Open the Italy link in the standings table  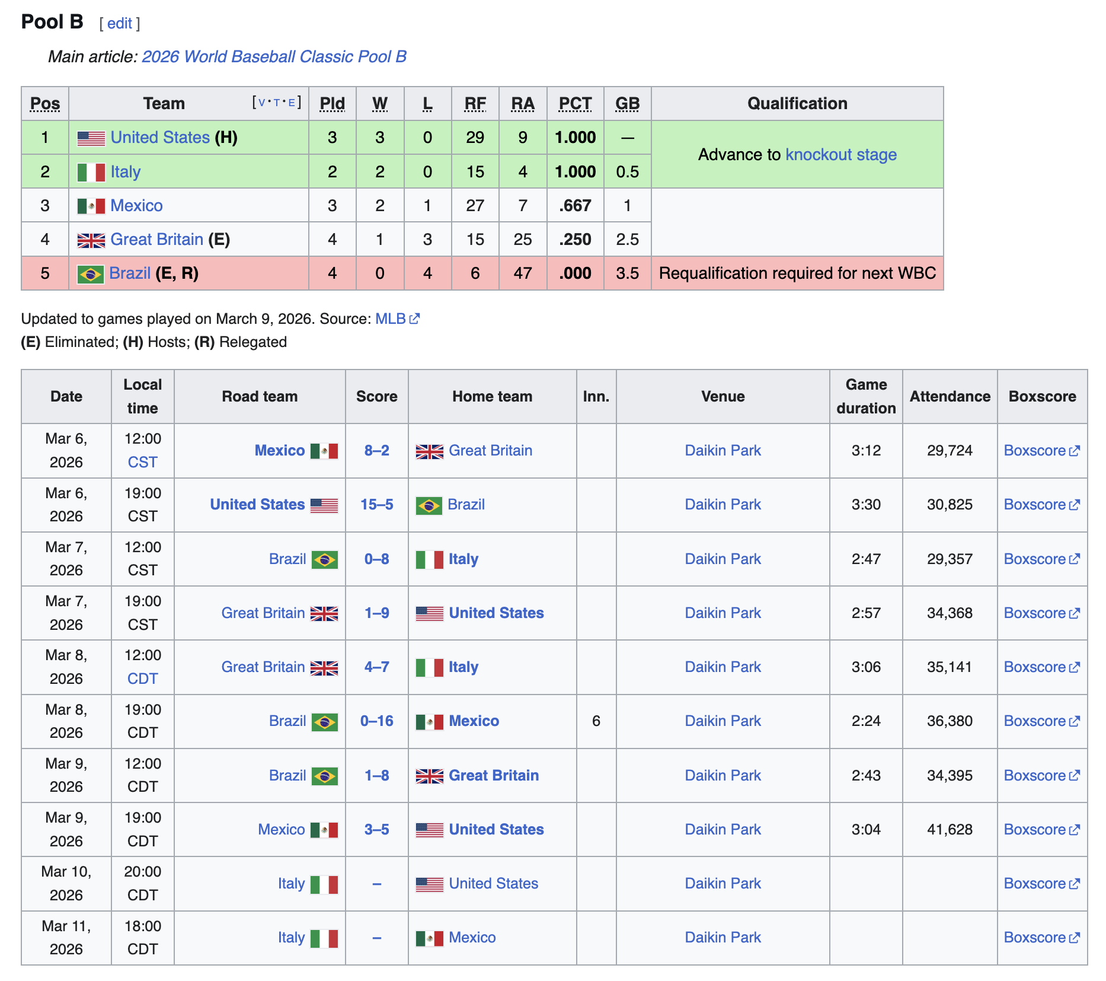(x=126, y=171)
